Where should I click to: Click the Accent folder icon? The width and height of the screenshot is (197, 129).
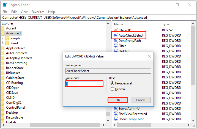(3, 28)
